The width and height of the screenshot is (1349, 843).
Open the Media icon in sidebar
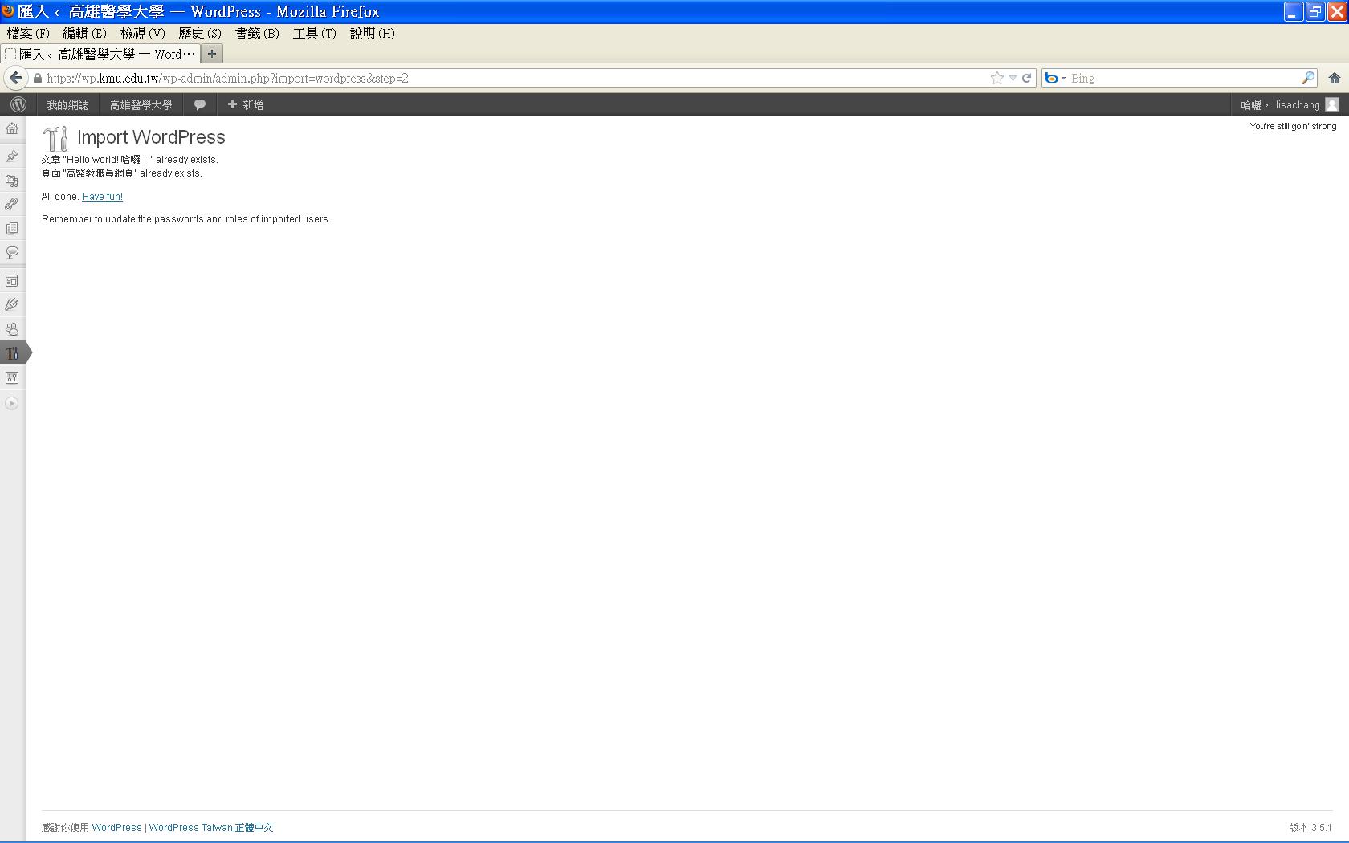tap(12, 181)
